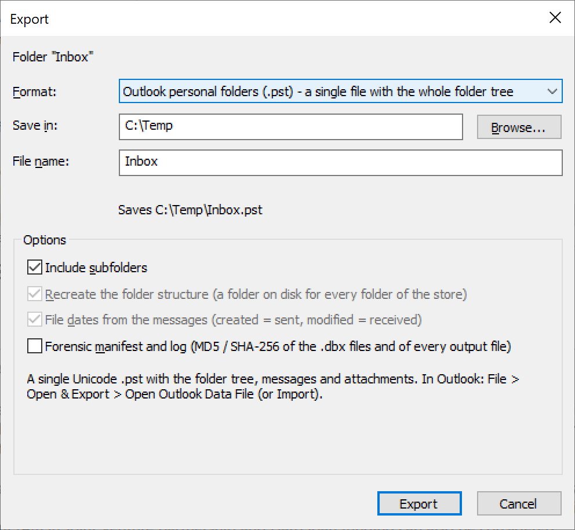Click the File name: label
Image resolution: width=575 pixels, height=530 pixels.
point(41,161)
